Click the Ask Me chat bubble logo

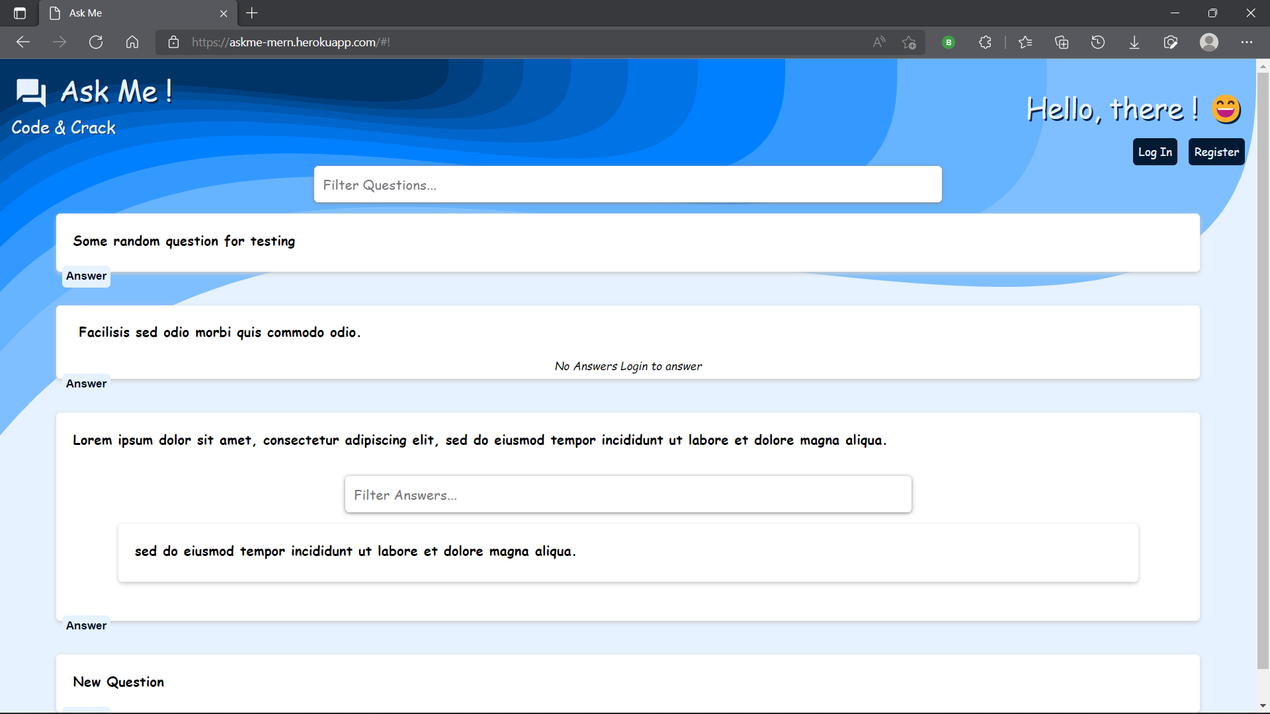(x=31, y=93)
